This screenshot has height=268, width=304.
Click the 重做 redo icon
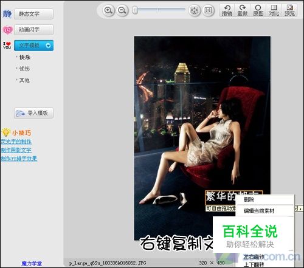click(x=243, y=10)
